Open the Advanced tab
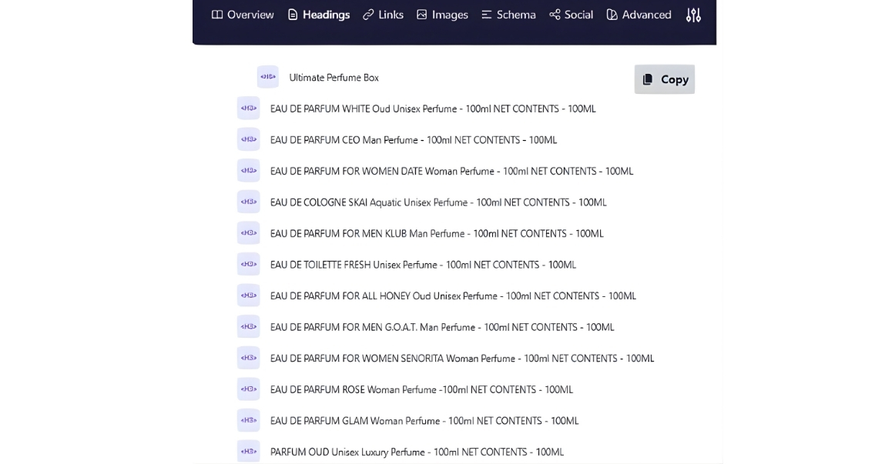 click(x=639, y=15)
